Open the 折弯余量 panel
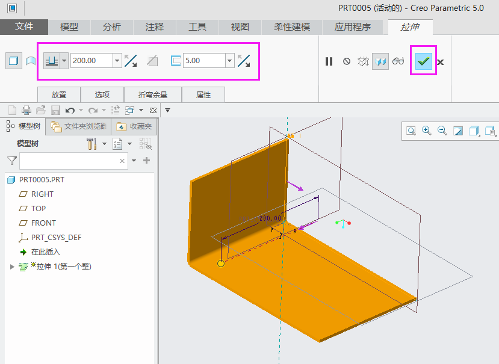The image size is (499, 364). pos(153,94)
